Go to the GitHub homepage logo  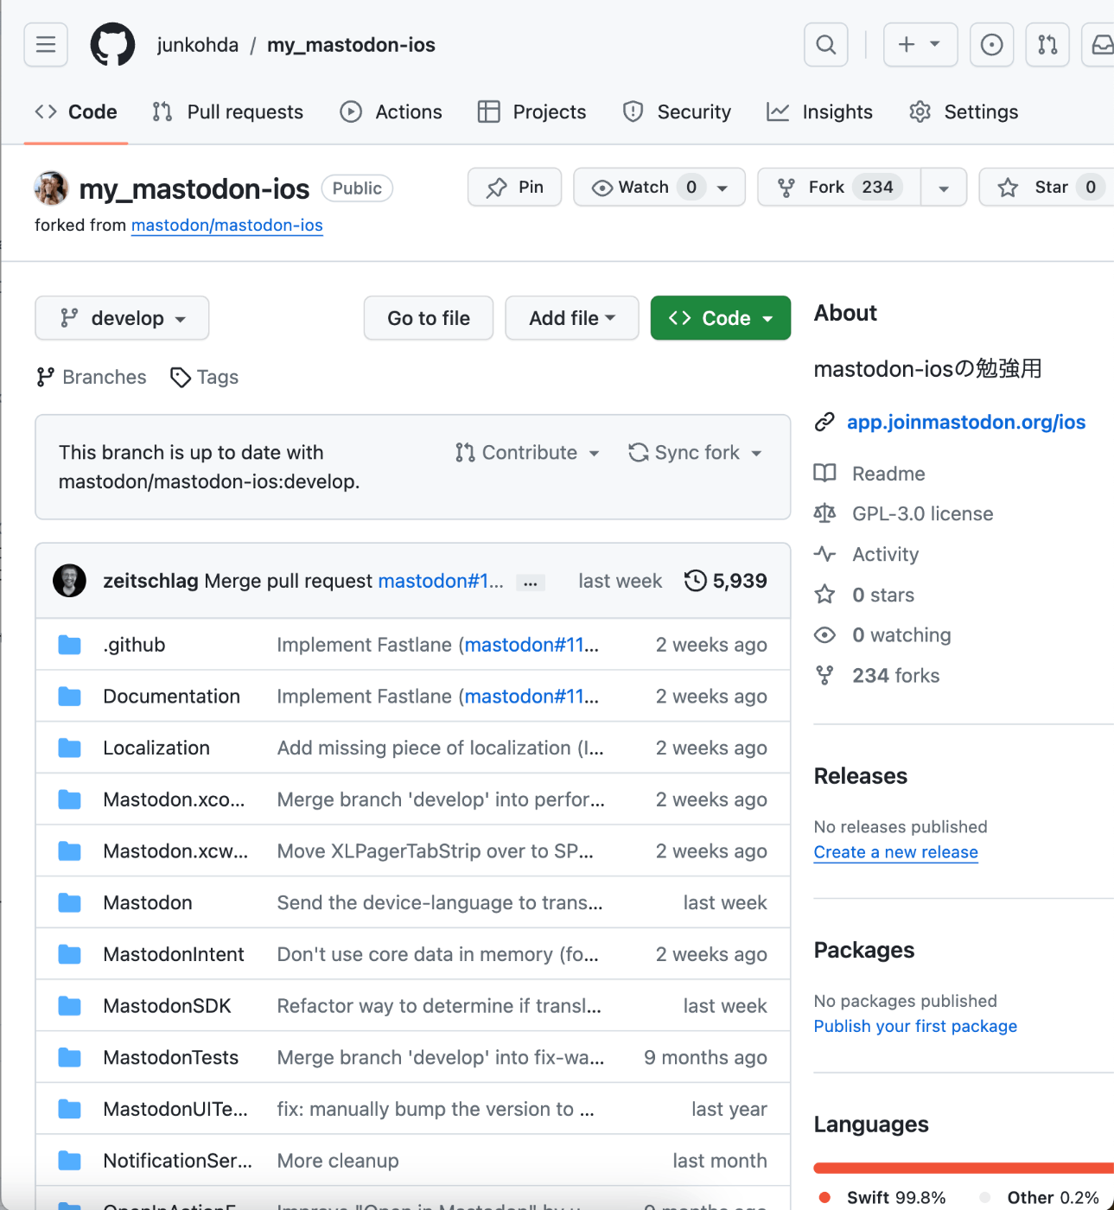coord(112,45)
